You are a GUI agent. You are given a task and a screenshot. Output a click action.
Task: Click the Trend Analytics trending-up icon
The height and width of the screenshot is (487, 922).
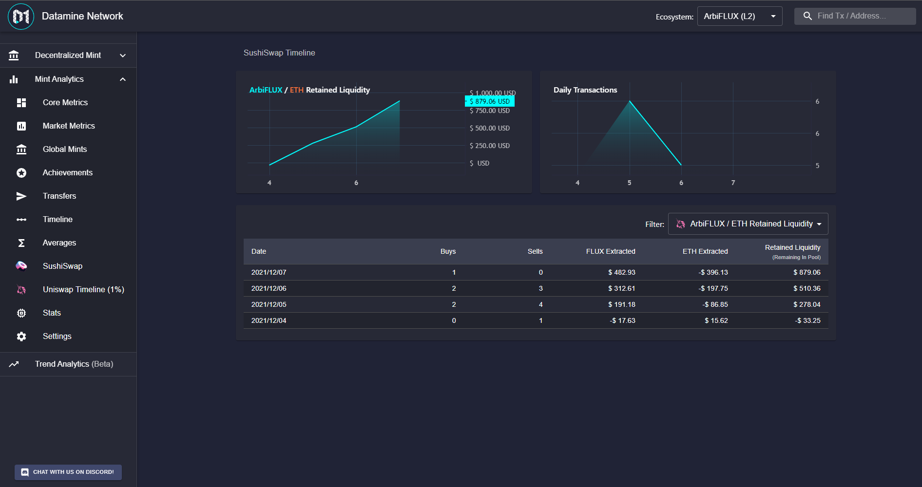pos(14,364)
